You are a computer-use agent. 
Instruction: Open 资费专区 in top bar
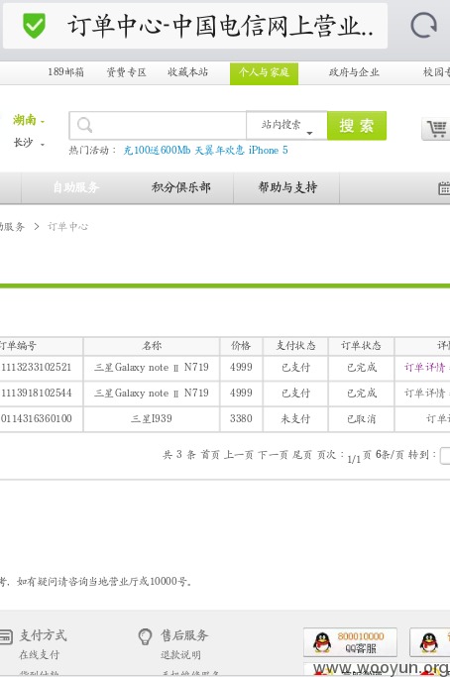(x=126, y=72)
